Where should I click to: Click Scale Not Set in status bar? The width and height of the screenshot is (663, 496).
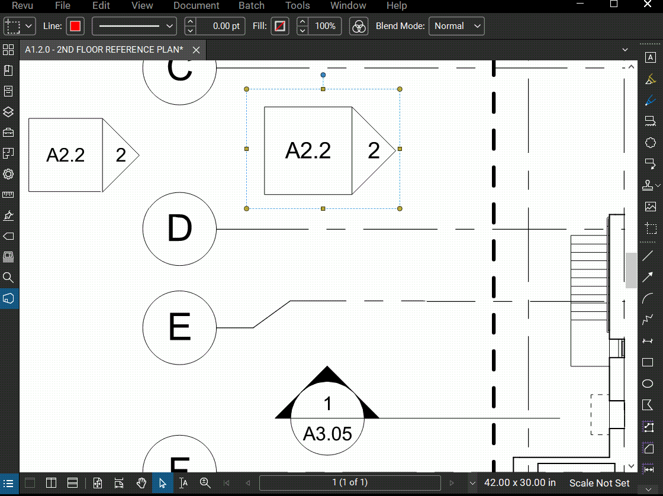(599, 483)
